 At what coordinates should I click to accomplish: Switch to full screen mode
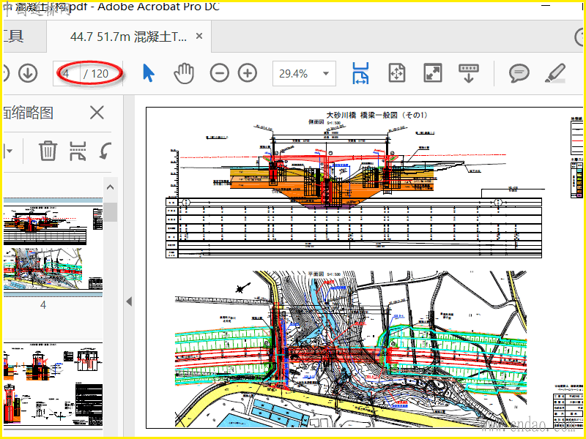[x=433, y=73]
